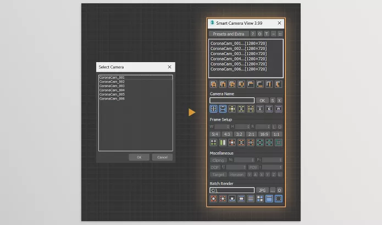Click the orange horizontal-bars icon in Frame Setup
This screenshot has height=225, width=382.
coord(241,142)
